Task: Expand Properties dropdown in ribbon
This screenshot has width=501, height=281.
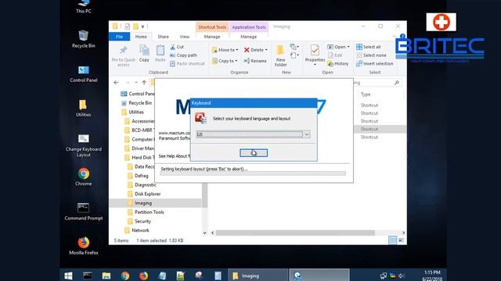Action: click(x=315, y=65)
